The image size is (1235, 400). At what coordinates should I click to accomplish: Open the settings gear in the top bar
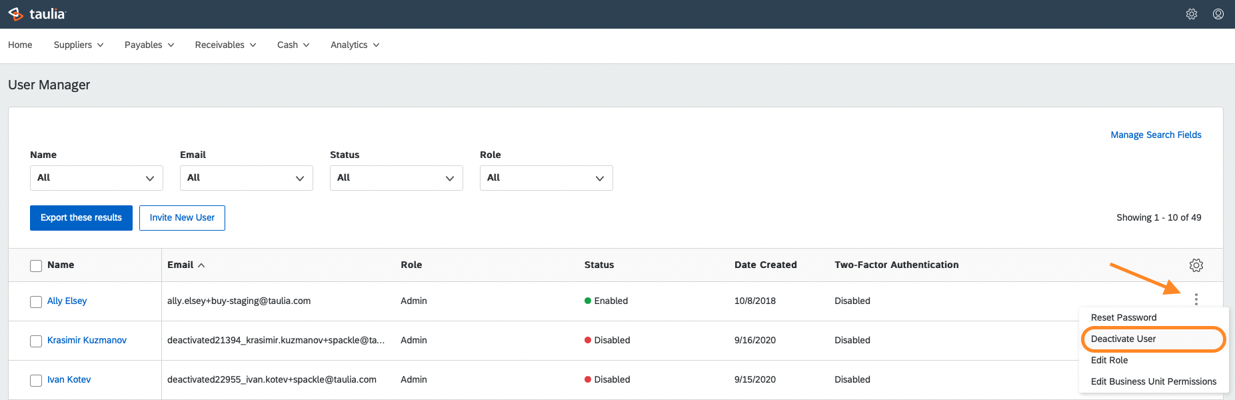click(x=1192, y=14)
